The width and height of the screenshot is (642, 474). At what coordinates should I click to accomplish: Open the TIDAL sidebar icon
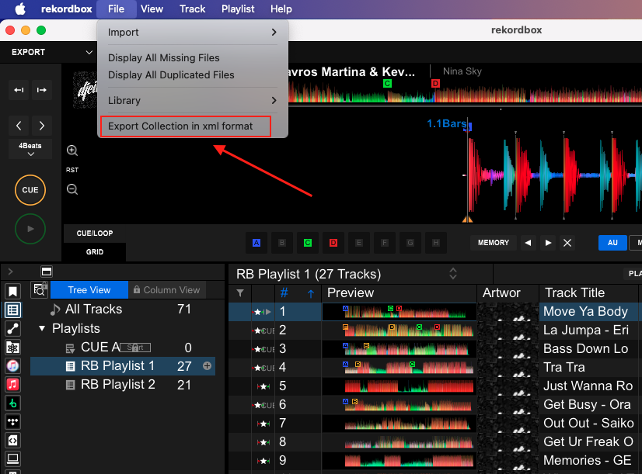point(12,421)
